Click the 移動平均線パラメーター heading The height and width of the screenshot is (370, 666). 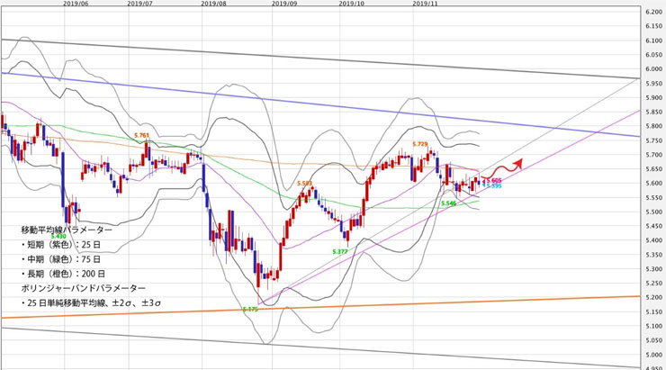[x=67, y=230]
